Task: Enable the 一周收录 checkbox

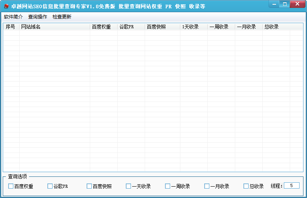Action: (x=167, y=186)
